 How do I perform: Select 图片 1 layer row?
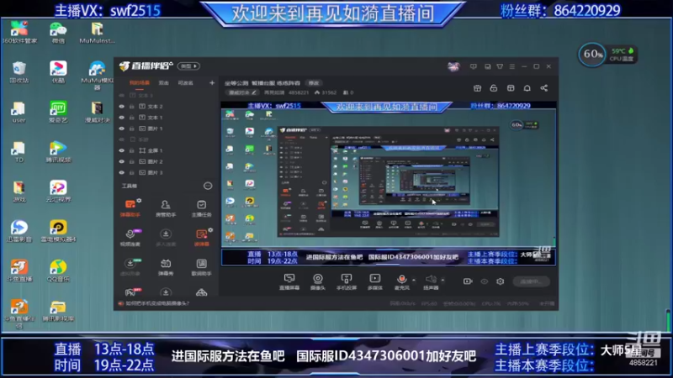pyautogui.click(x=166, y=129)
